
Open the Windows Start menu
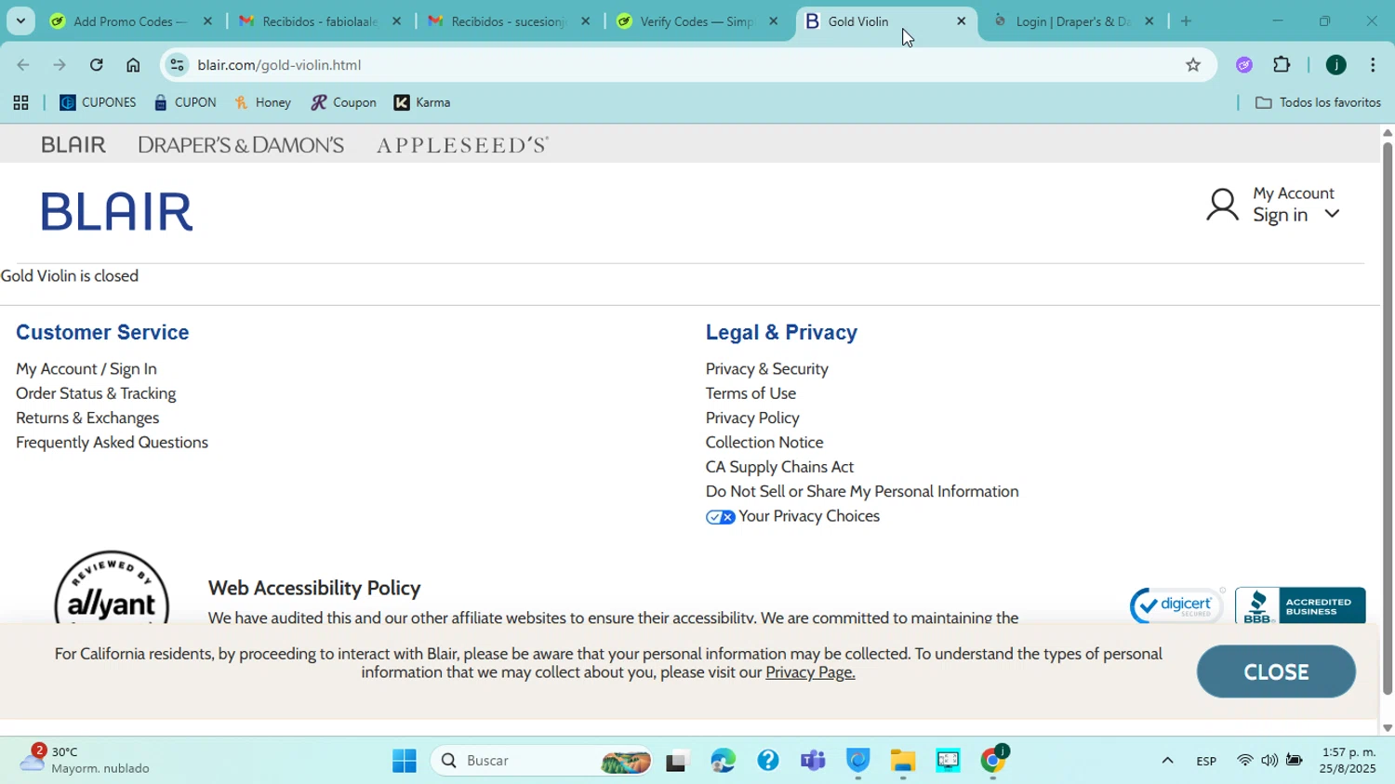pos(405,761)
